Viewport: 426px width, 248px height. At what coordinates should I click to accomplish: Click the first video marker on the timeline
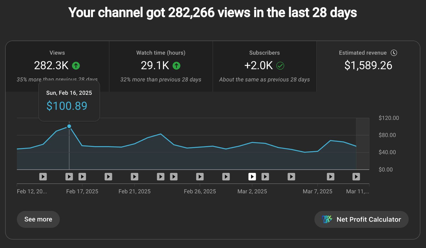(x=43, y=177)
